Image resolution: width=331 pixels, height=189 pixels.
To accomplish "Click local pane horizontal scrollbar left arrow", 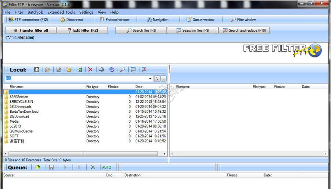I will (x=6, y=154).
